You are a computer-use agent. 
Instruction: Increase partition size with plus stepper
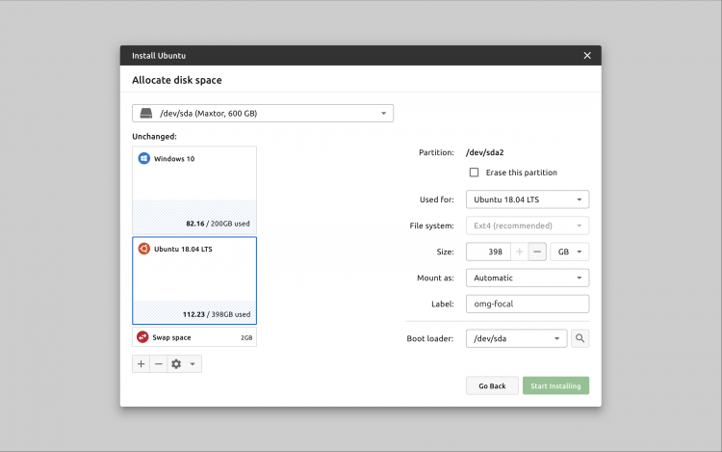point(520,252)
